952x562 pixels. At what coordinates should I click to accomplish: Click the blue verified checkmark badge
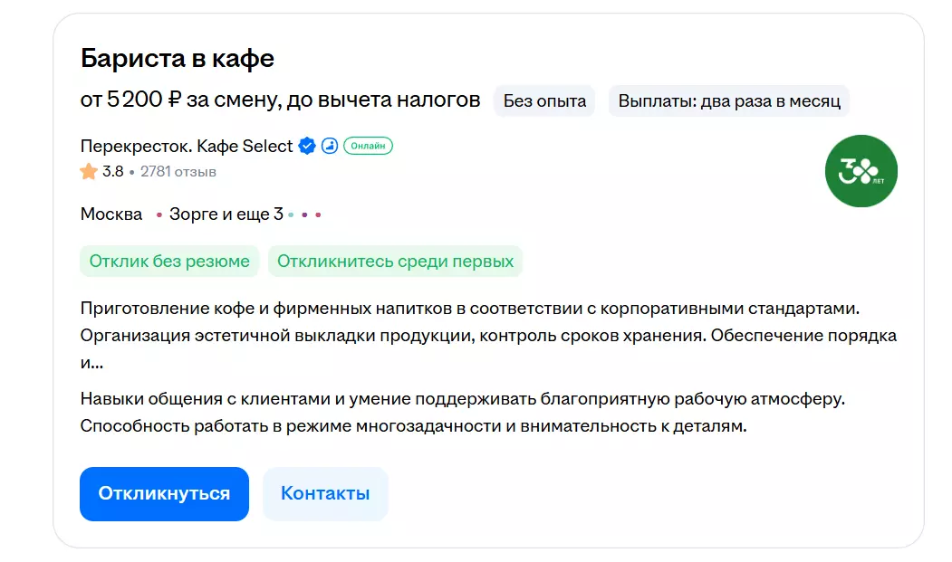(307, 146)
